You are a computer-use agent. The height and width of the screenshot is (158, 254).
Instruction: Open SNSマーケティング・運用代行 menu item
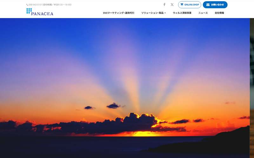118,13
